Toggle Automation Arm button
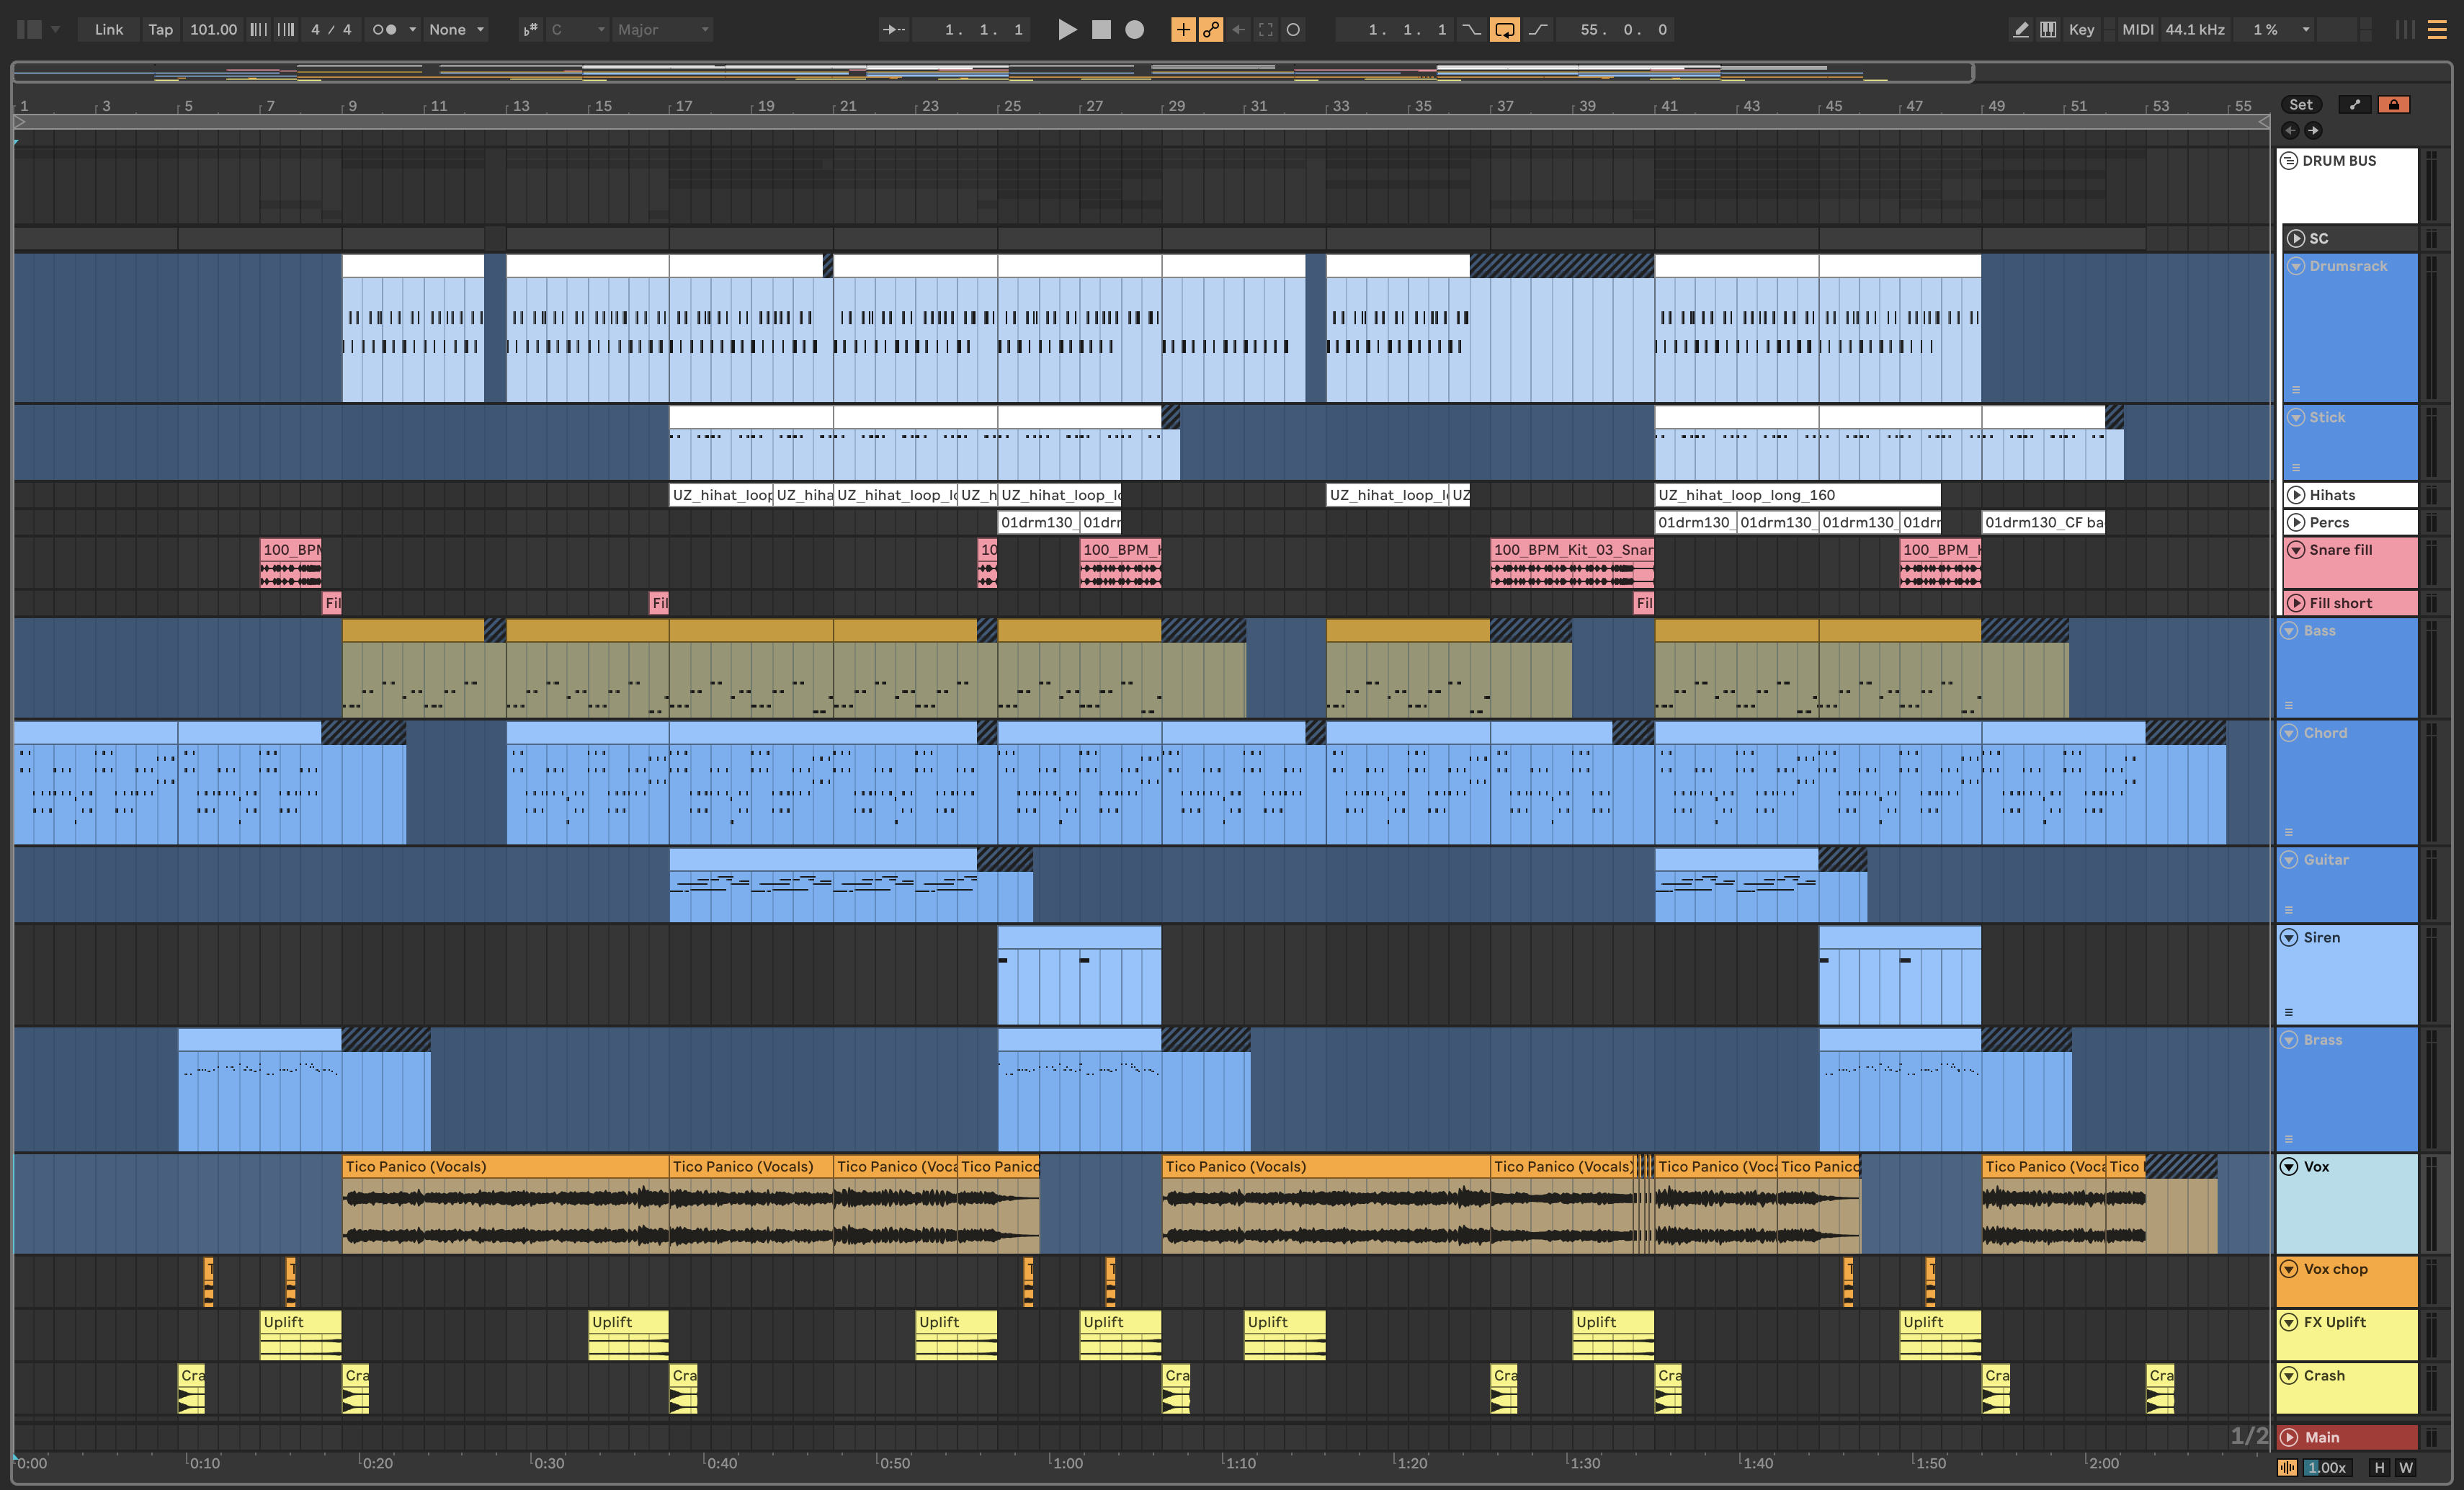2464x1490 pixels. point(1211,30)
